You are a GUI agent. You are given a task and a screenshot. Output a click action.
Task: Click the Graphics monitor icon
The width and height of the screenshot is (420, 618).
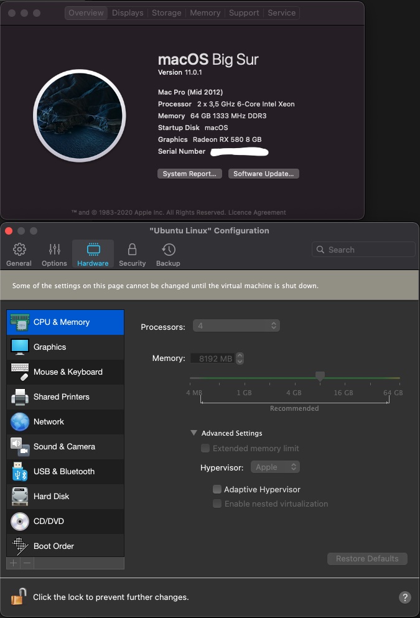coord(20,347)
